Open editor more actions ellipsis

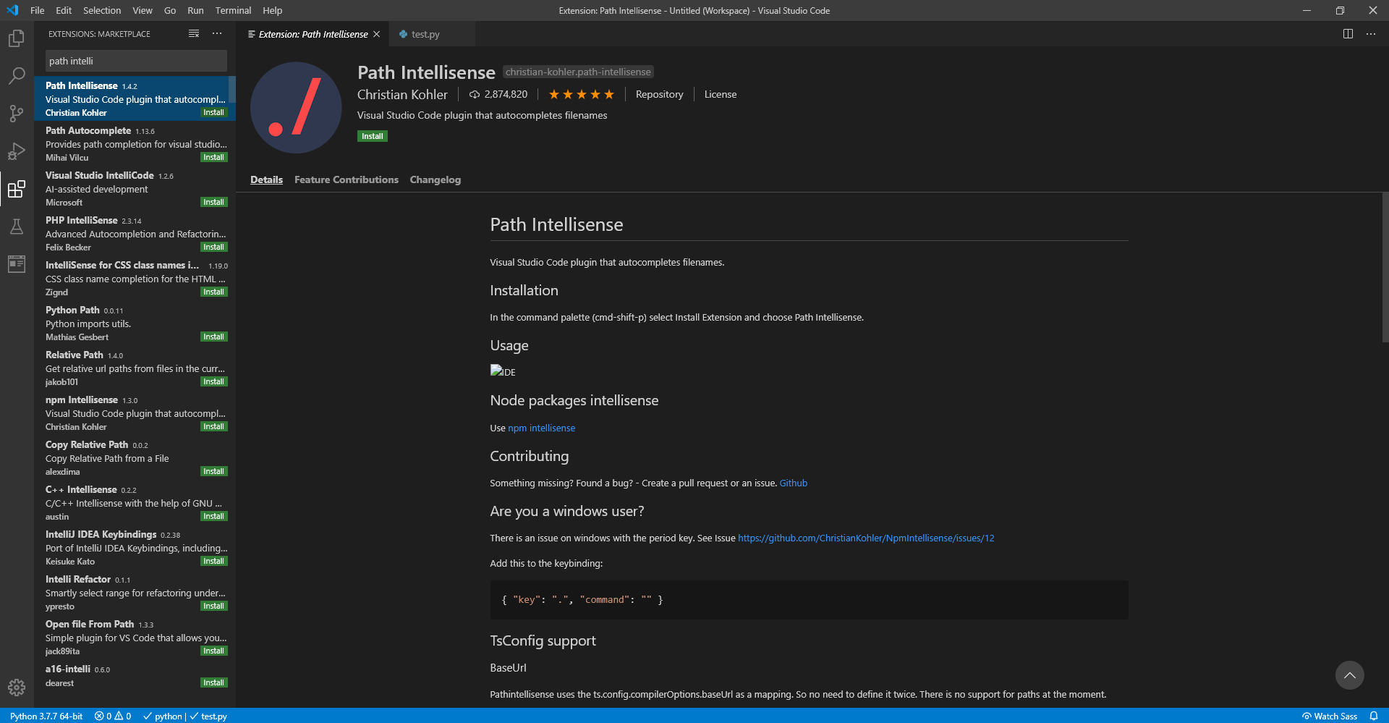(1371, 34)
